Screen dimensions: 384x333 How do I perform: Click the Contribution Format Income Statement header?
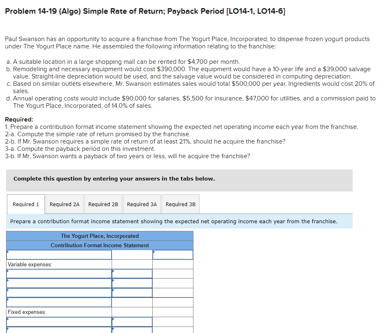[99, 244]
